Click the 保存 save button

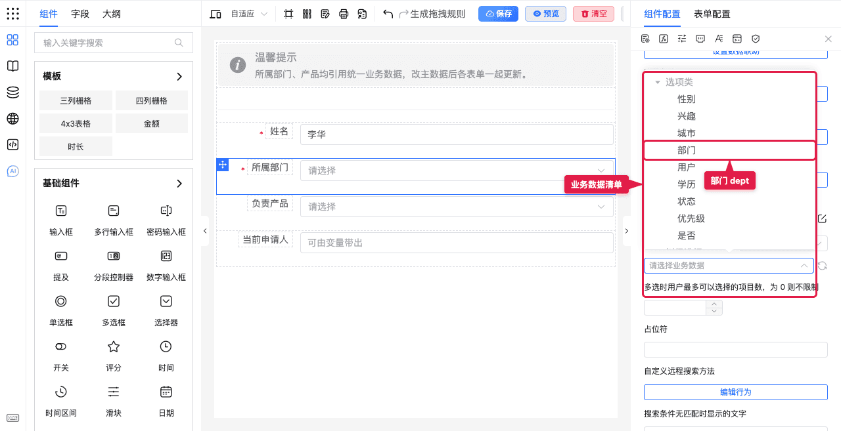point(498,14)
